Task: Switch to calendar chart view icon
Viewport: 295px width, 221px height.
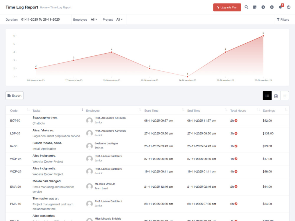Action: 276,96
